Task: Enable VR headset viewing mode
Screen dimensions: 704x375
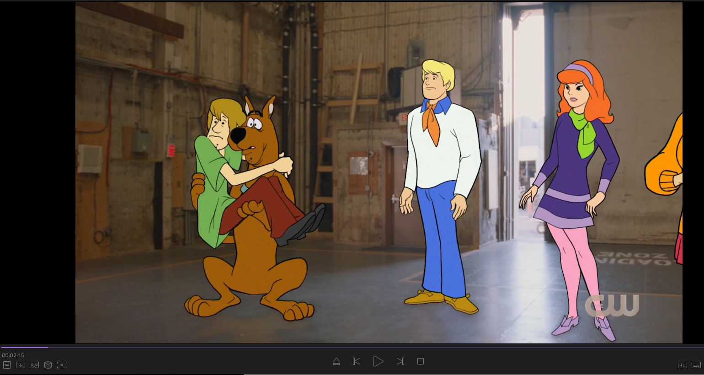Action: coord(34,365)
